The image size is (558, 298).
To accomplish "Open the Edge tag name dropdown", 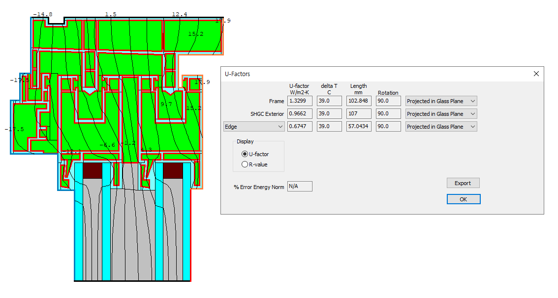I will click(x=254, y=127).
